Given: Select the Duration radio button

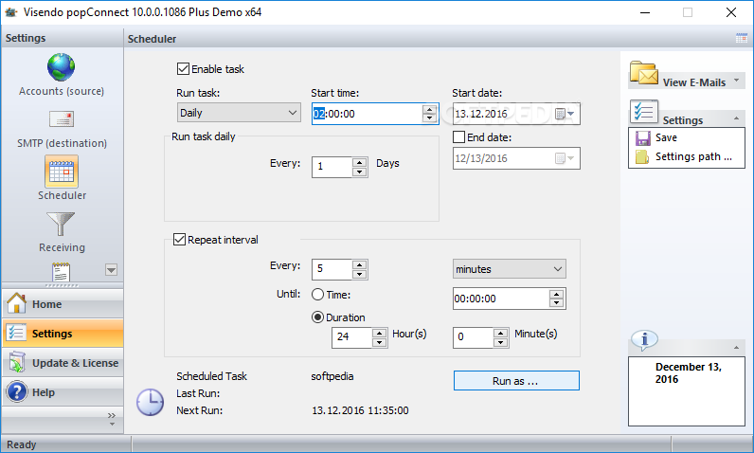Looking at the screenshot, I should (x=317, y=317).
